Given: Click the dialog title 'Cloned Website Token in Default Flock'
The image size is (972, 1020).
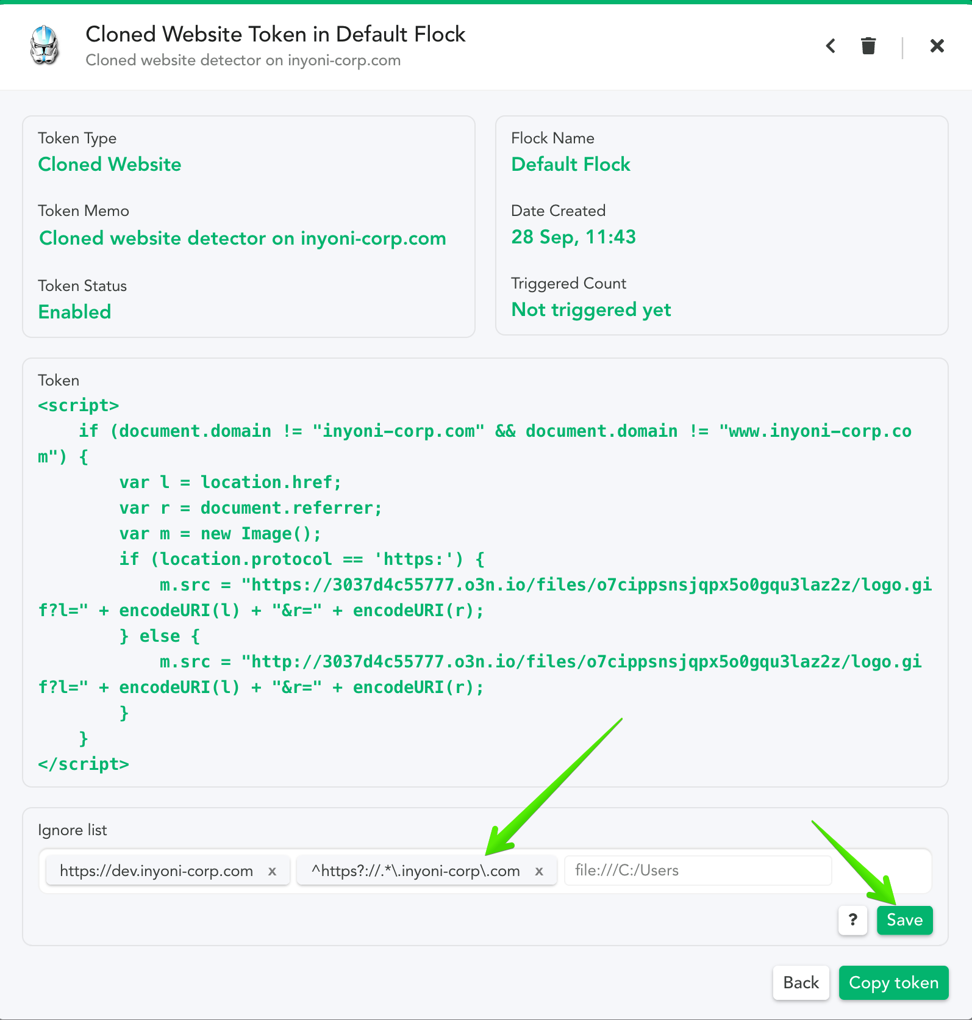Looking at the screenshot, I should click(x=276, y=34).
